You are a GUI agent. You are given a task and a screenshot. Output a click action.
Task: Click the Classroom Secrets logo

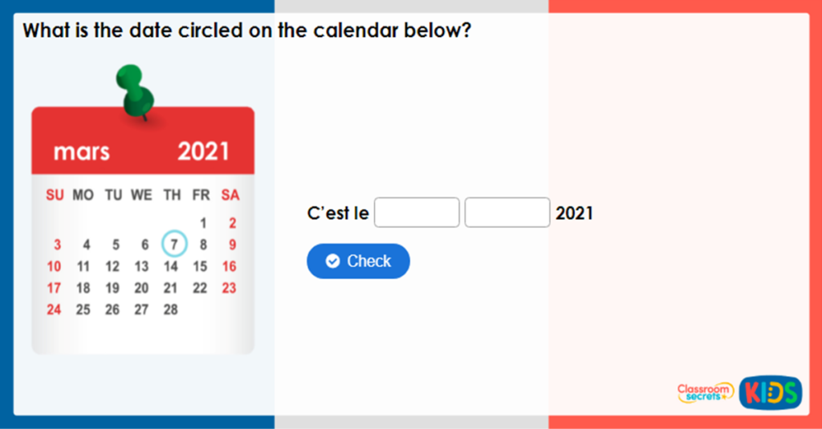coord(705,392)
